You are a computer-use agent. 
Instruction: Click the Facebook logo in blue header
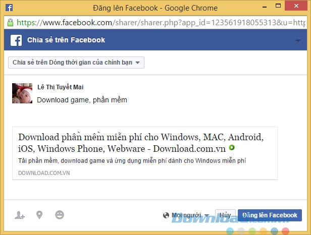point(16,40)
